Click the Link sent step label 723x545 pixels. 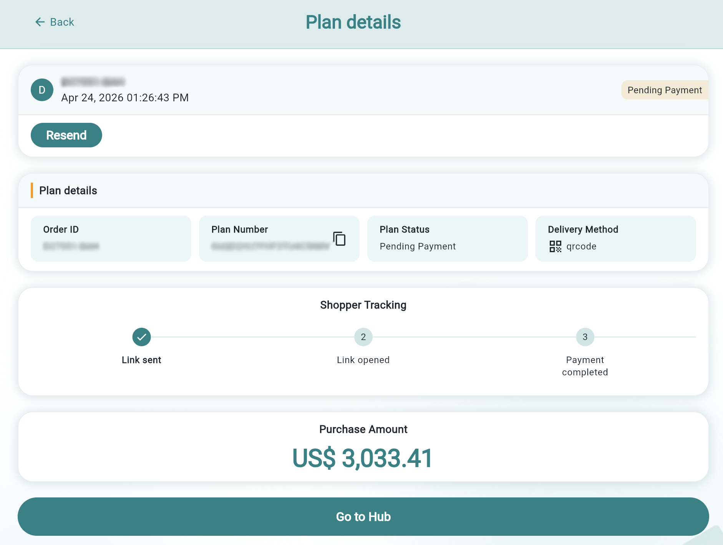142,360
